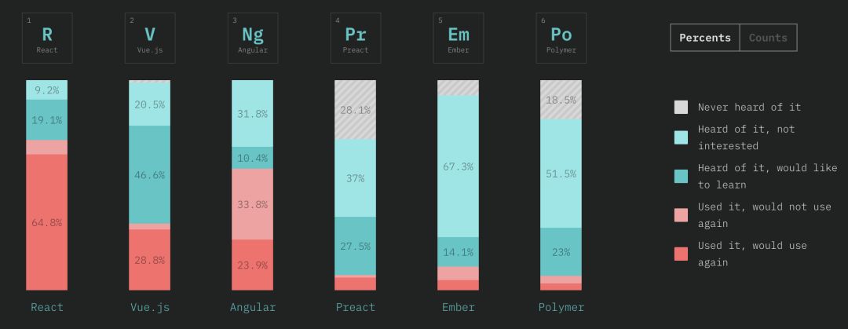Image resolution: width=848 pixels, height=329 pixels.
Task: Click the Preact Pr tile icon
Action: point(356,38)
